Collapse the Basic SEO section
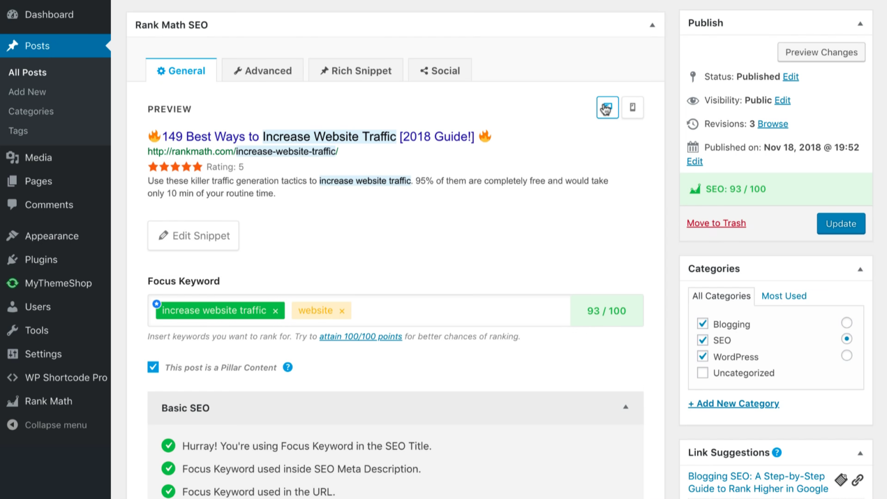 (625, 407)
